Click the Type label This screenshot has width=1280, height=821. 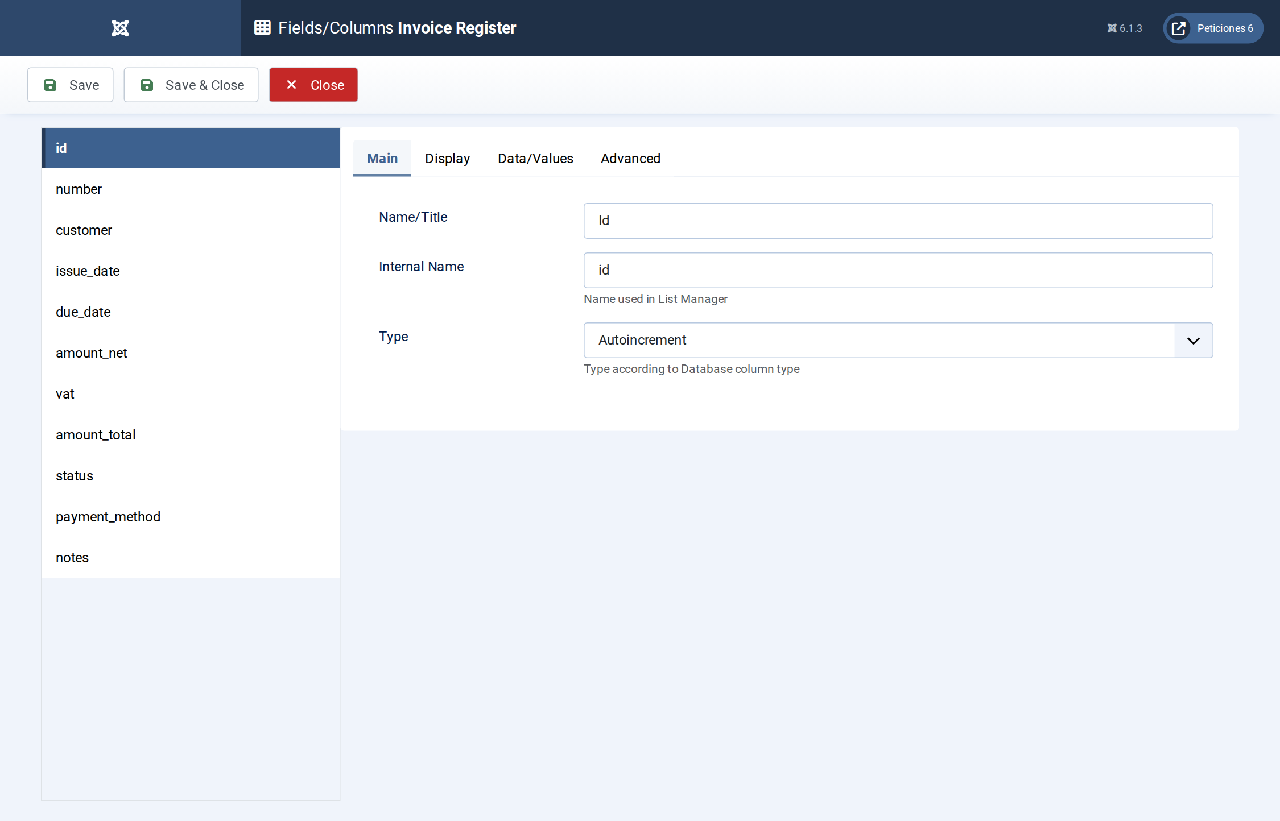coord(393,336)
